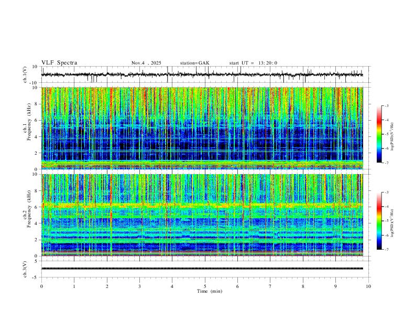The image size is (415, 321).
Task: Click the time axis tick label '10'
Action: point(368,286)
